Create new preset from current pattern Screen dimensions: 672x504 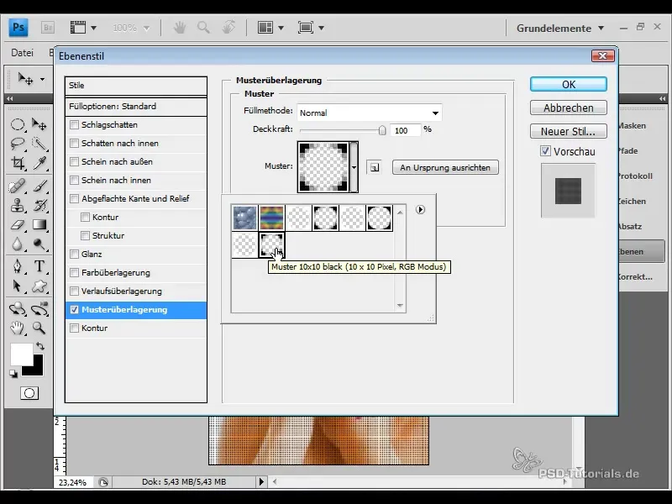click(x=374, y=167)
